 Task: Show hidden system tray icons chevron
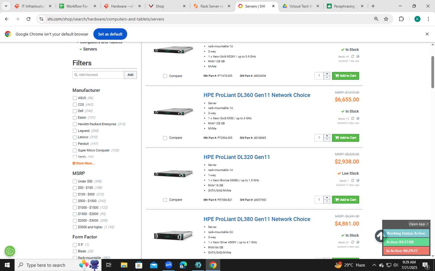click(x=374, y=265)
